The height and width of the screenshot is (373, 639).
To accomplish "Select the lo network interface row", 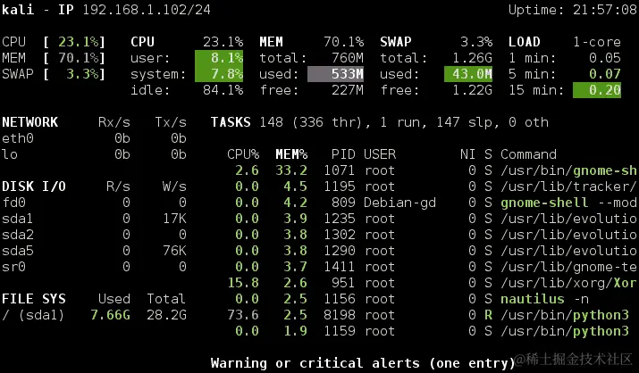I will coord(94,154).
